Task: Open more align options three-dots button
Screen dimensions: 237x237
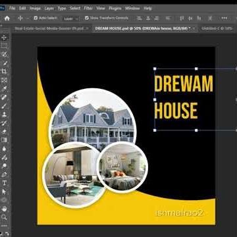Action: coord(224,18)
